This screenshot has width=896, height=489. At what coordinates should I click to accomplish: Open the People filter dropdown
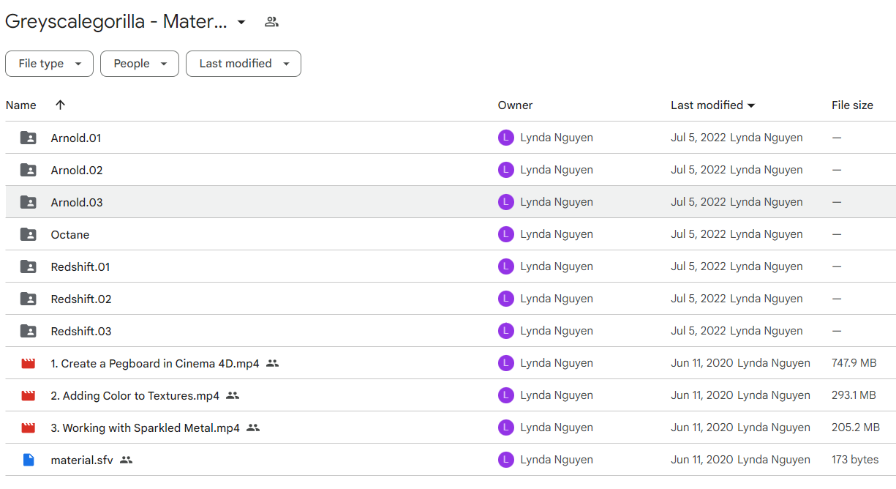point(140,64)
